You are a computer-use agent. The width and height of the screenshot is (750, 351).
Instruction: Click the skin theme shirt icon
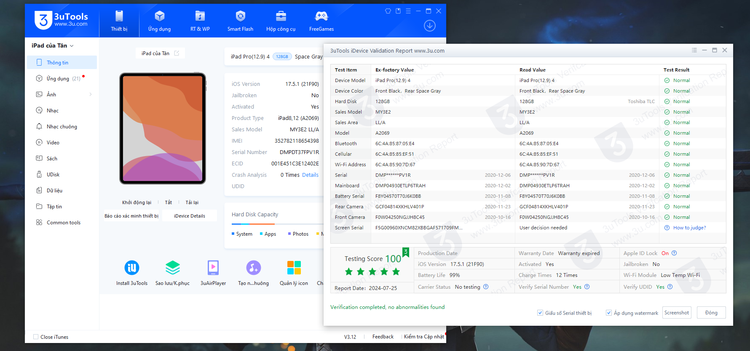(388, 11)
